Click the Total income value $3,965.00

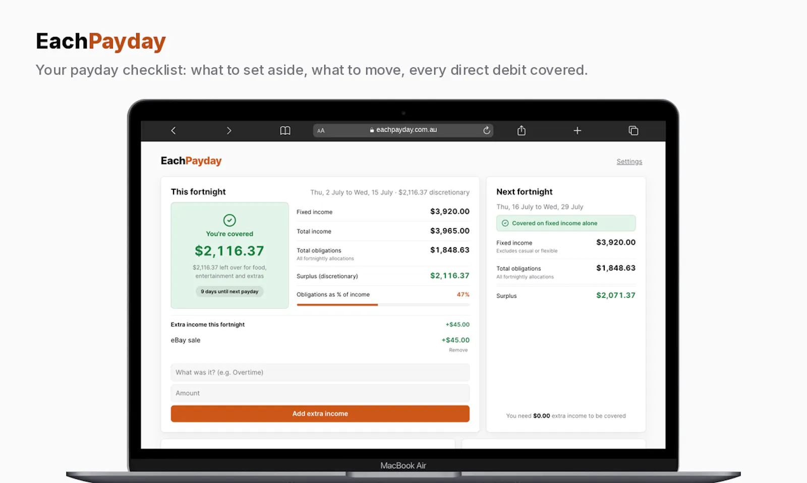click(x=450, y=231)
